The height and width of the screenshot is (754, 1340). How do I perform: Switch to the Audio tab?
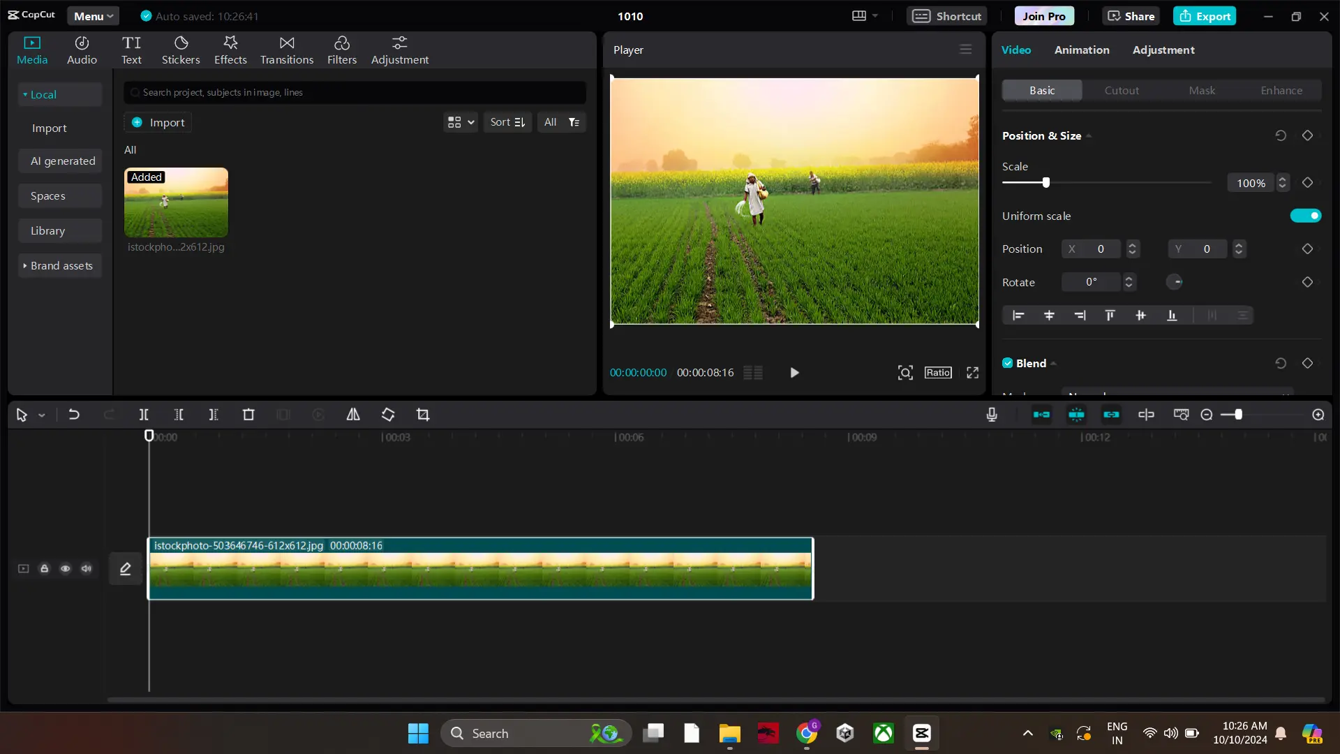point(82,50)
